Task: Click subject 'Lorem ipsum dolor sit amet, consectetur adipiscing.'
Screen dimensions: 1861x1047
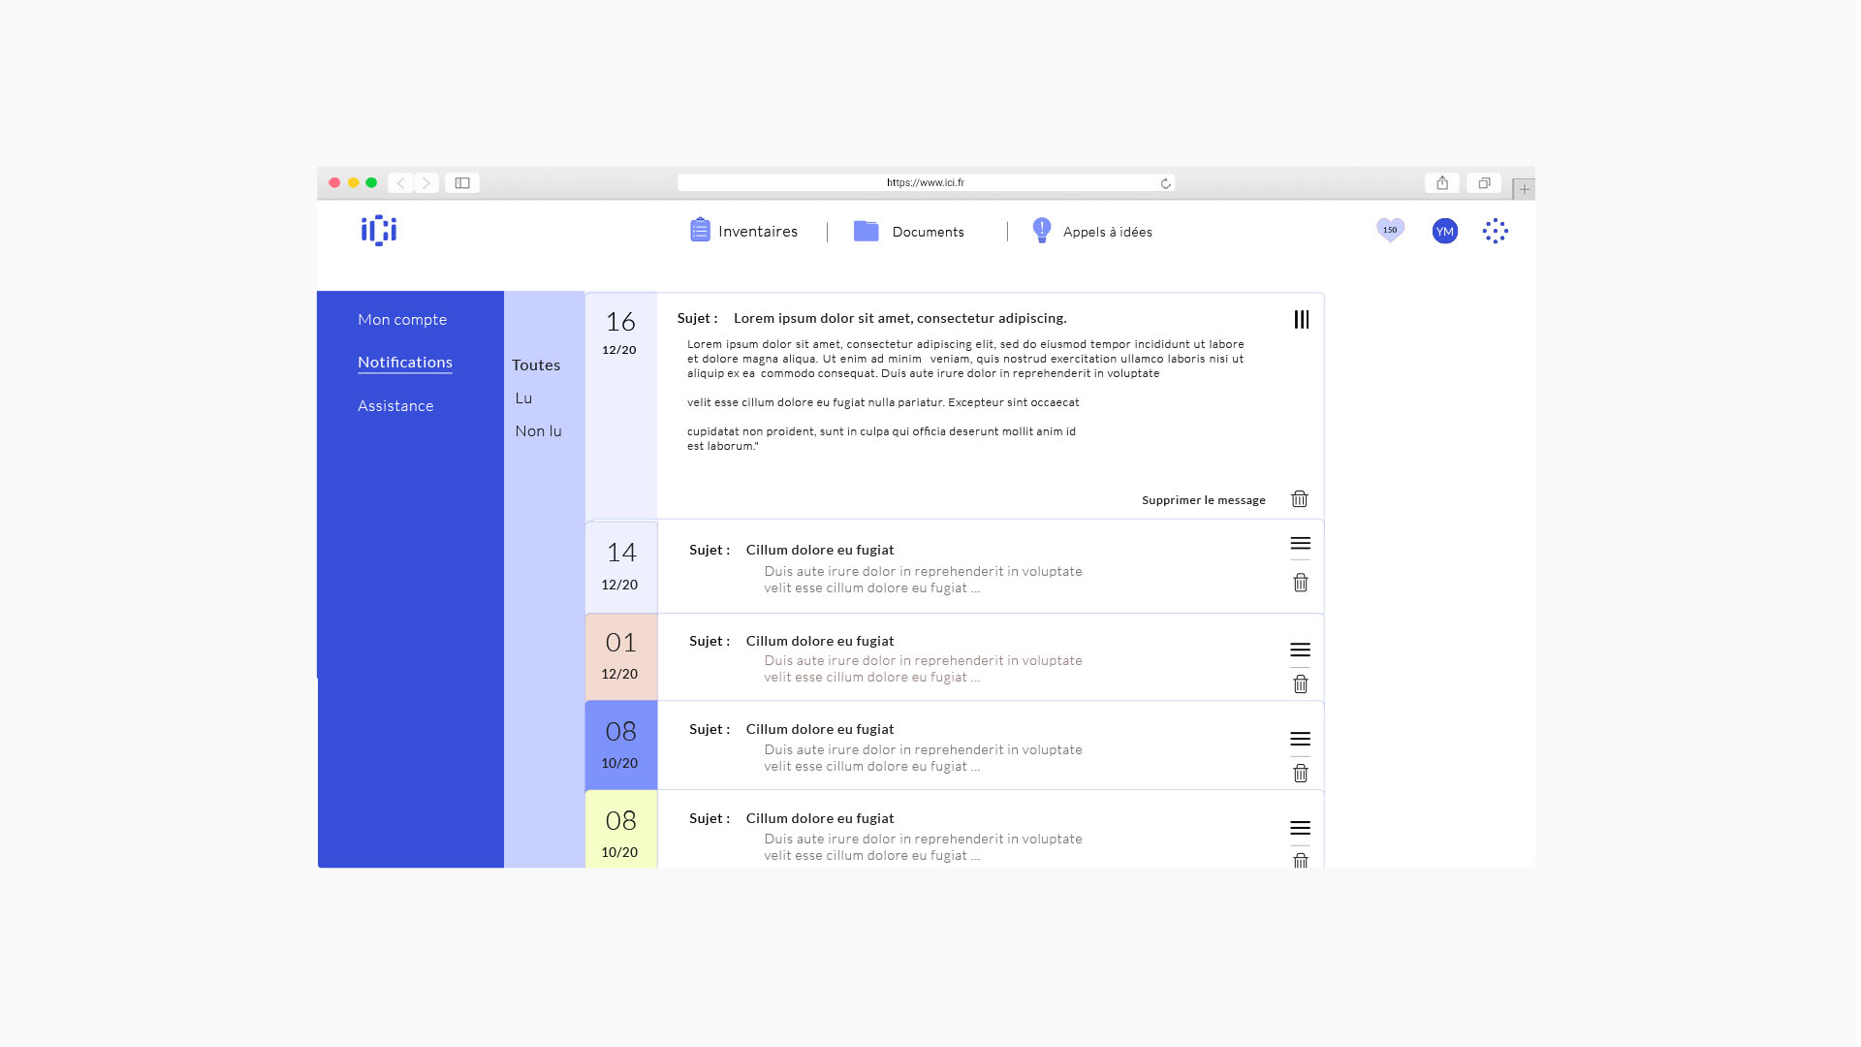Action: [900, 318]
